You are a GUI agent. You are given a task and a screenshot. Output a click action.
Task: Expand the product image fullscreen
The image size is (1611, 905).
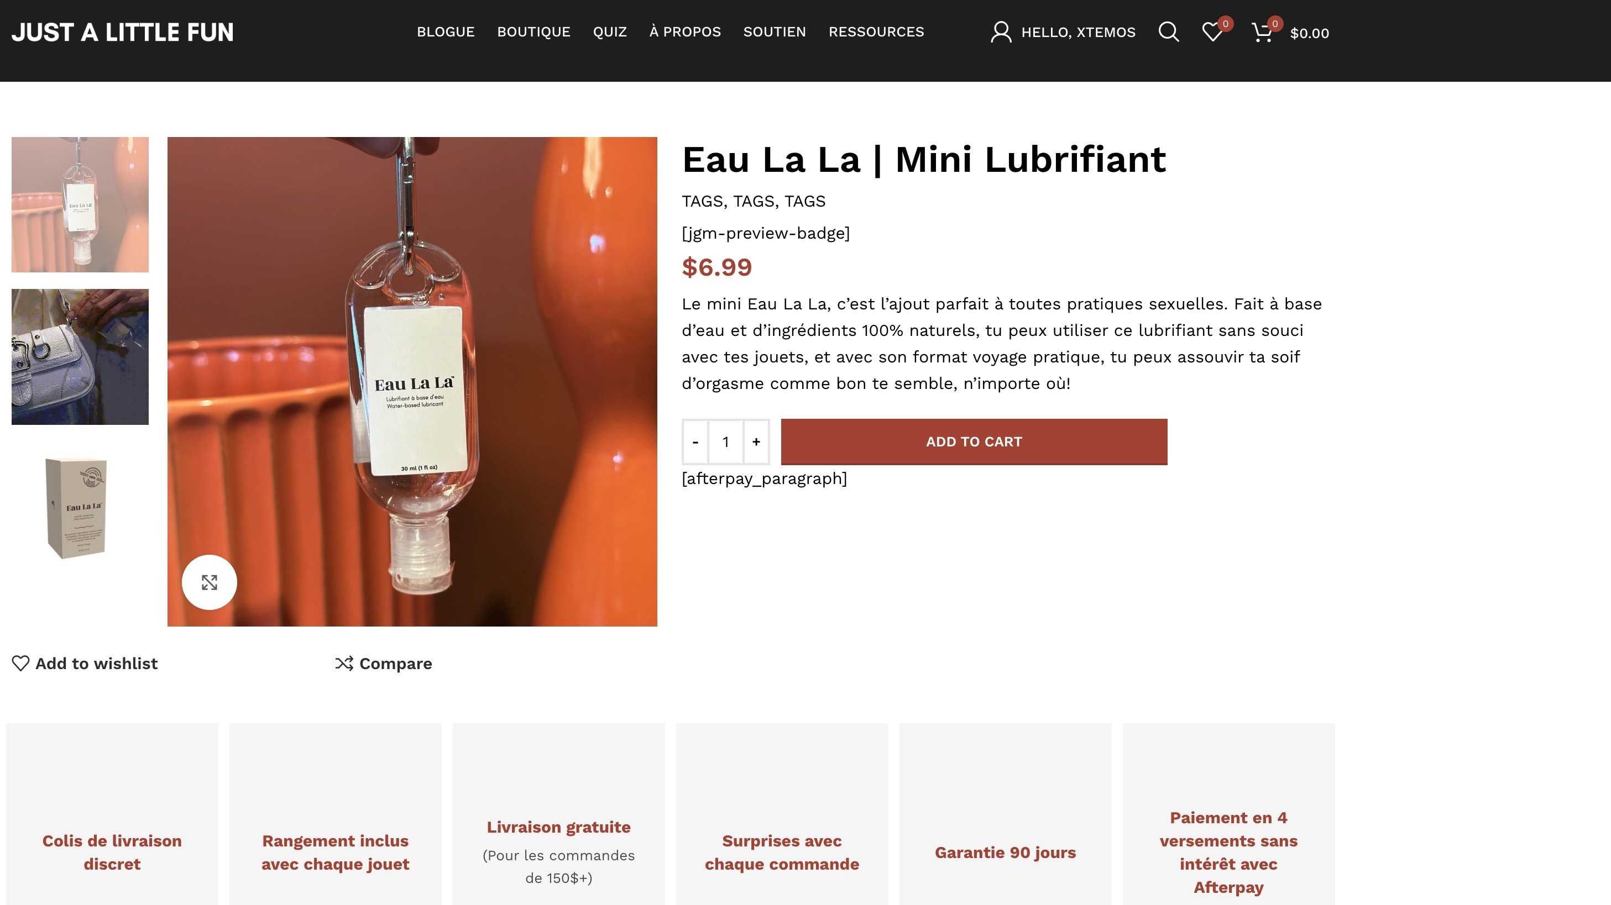coord(210,582)
